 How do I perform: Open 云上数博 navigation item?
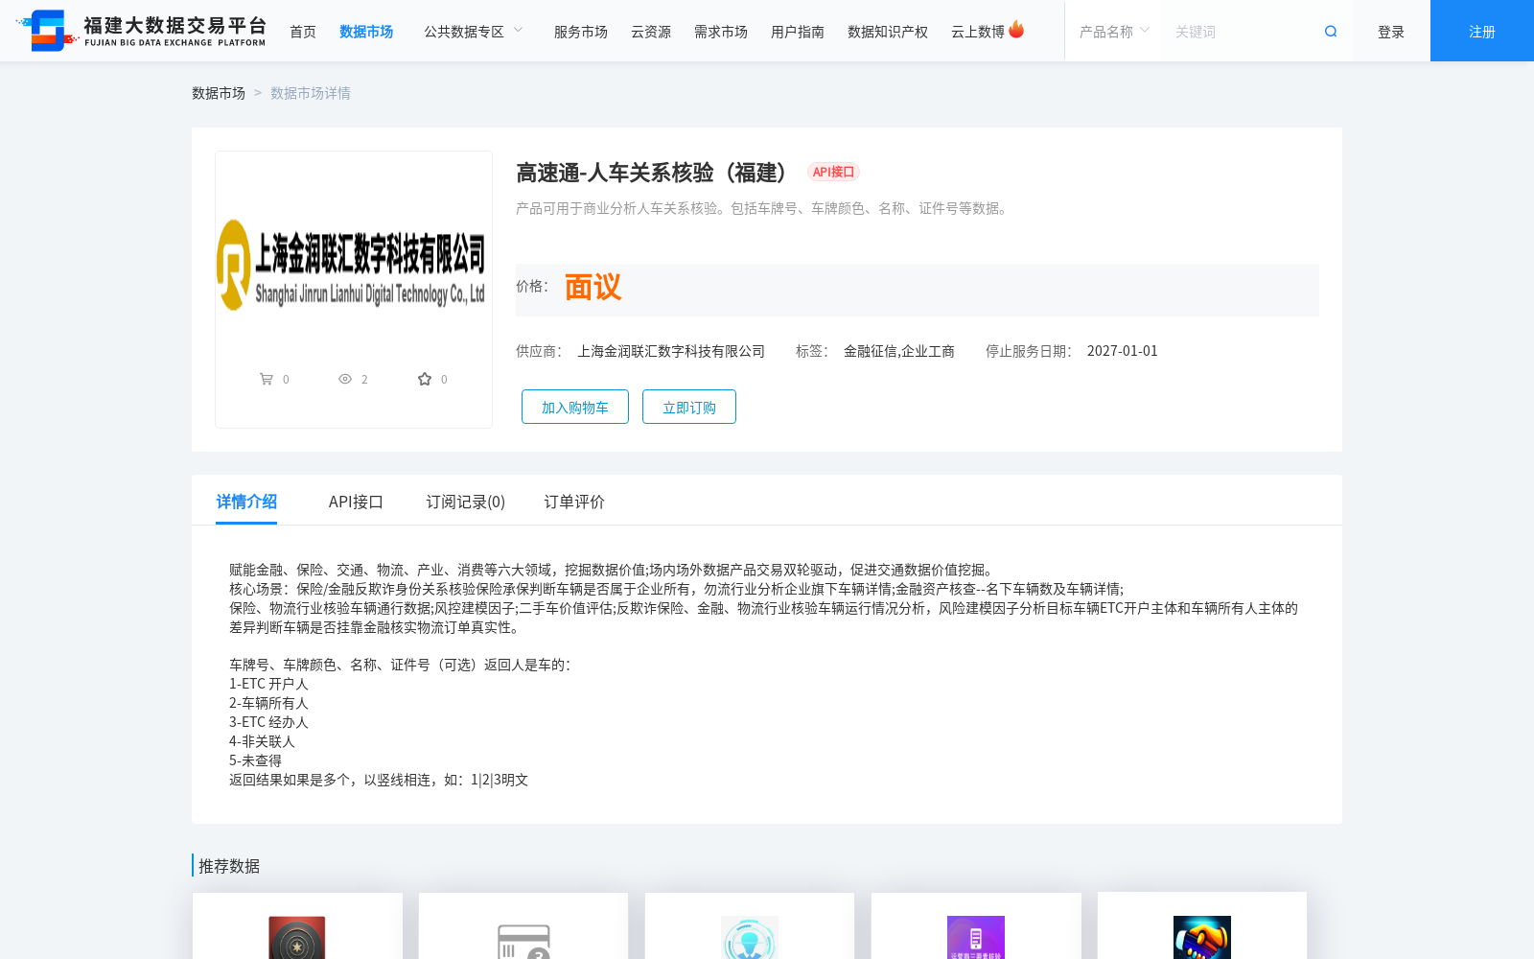[978, 32]
